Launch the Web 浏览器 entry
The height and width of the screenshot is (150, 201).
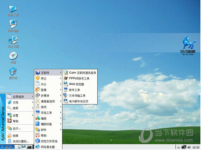click(80, 84)
